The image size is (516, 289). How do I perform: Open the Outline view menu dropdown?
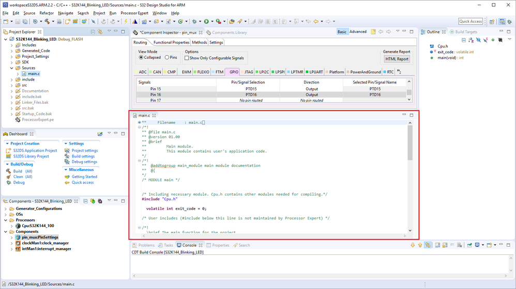(509, 40)
